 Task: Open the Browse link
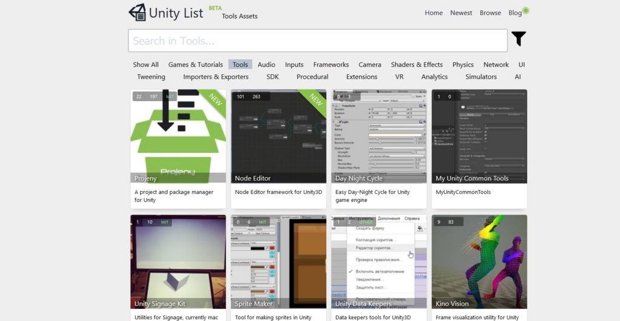[490, 13]
